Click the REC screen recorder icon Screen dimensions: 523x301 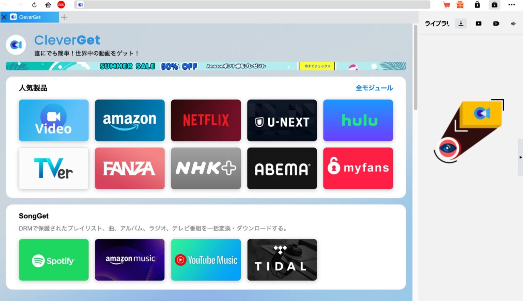point(61,5)
